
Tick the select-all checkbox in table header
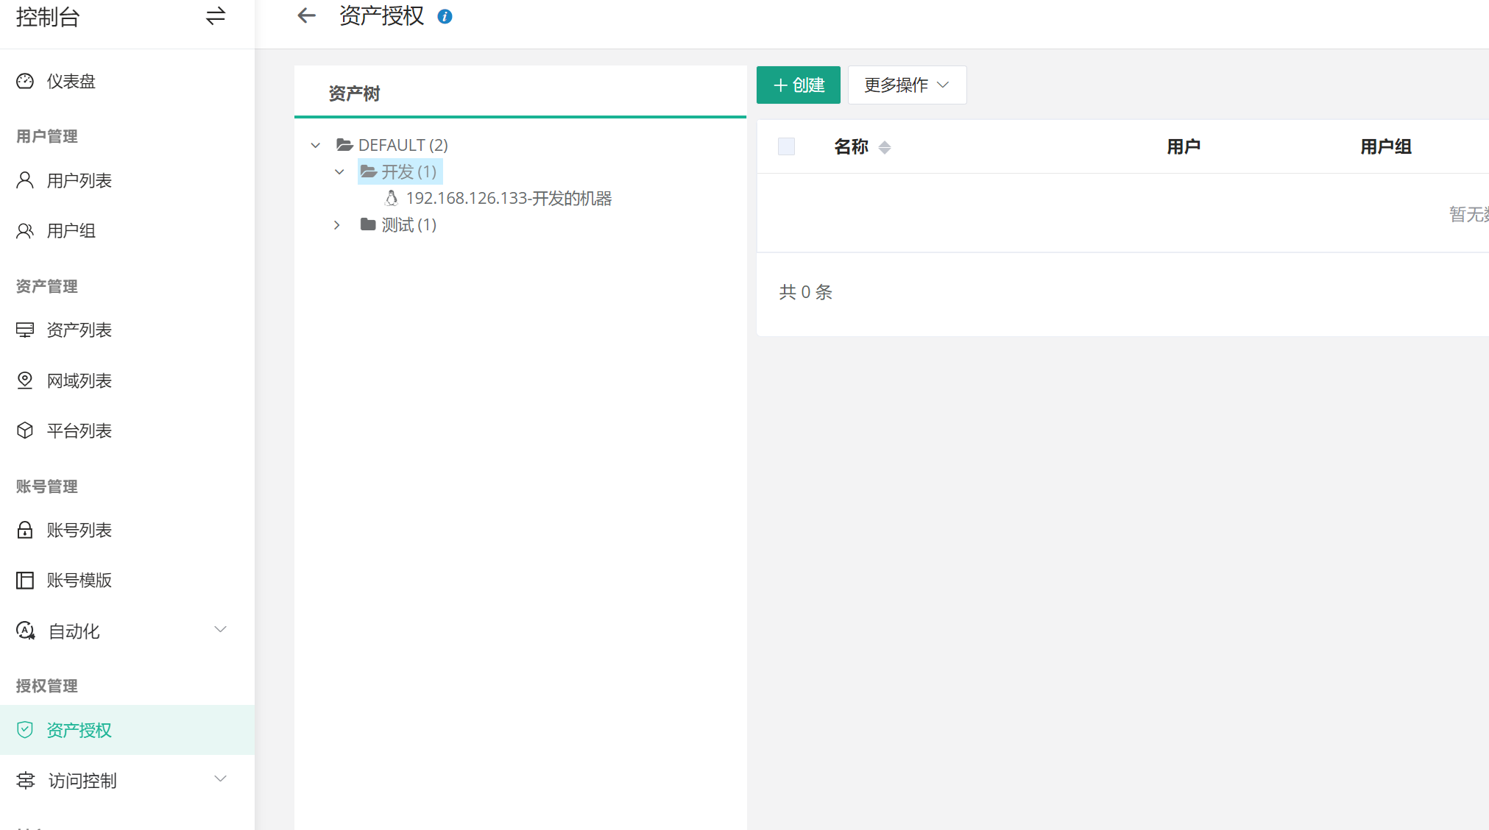tap(786, 146)
